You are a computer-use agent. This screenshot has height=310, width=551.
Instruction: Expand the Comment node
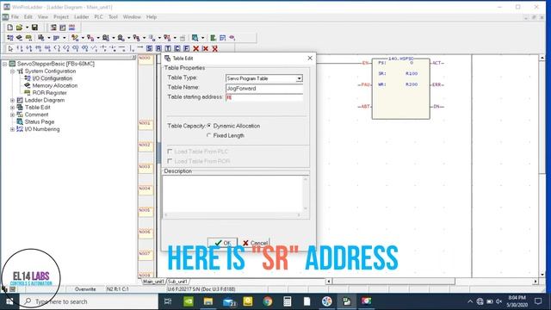click(x=12, y=115)
